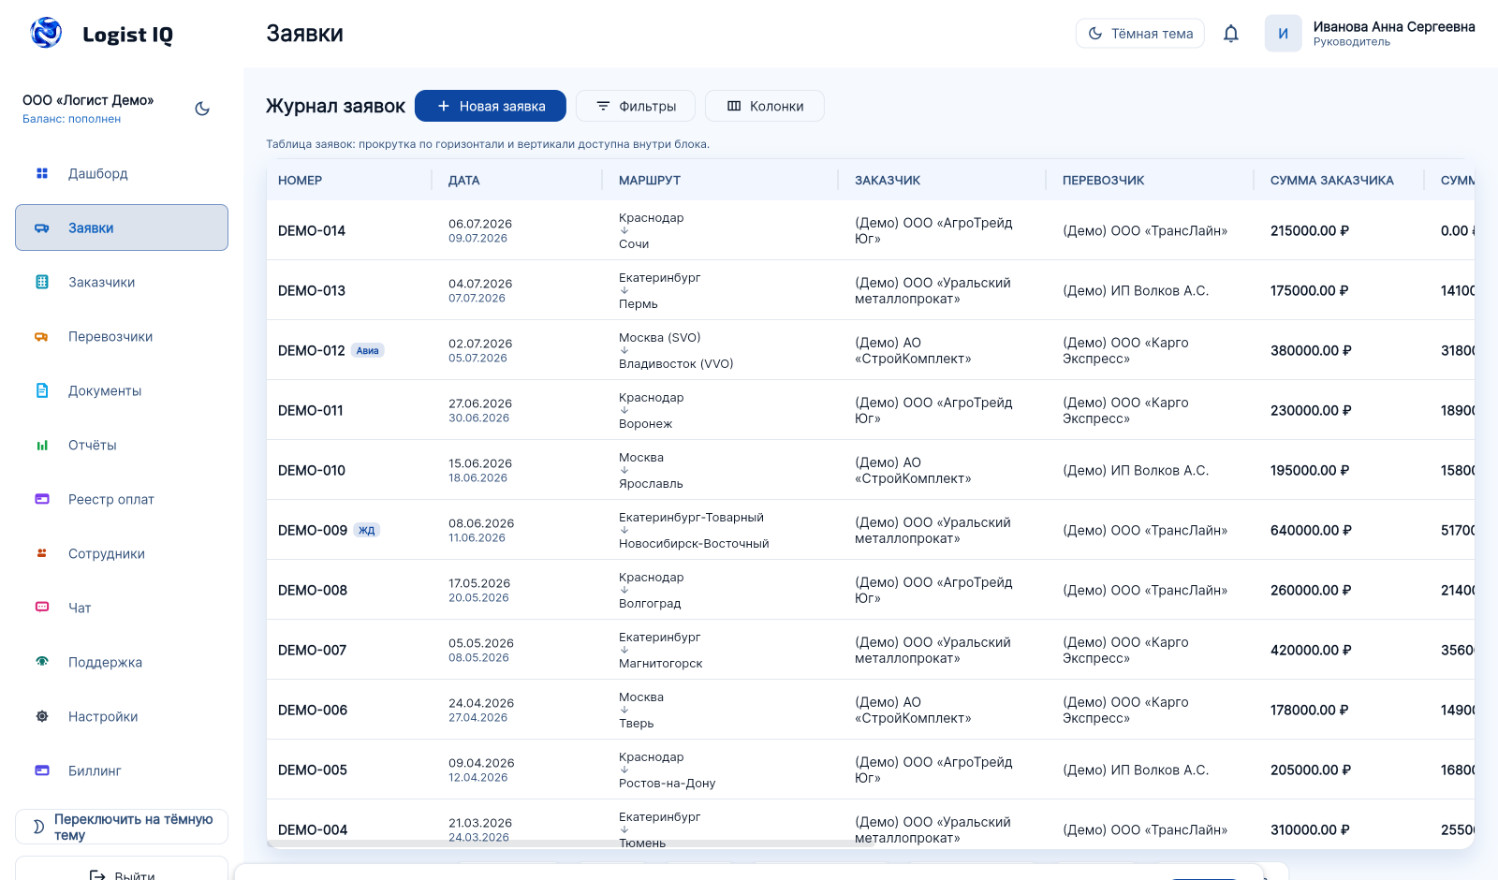Click amount 215000.00 ₽
Screen dimensions: 1498x880
[x=1310, y=230]
